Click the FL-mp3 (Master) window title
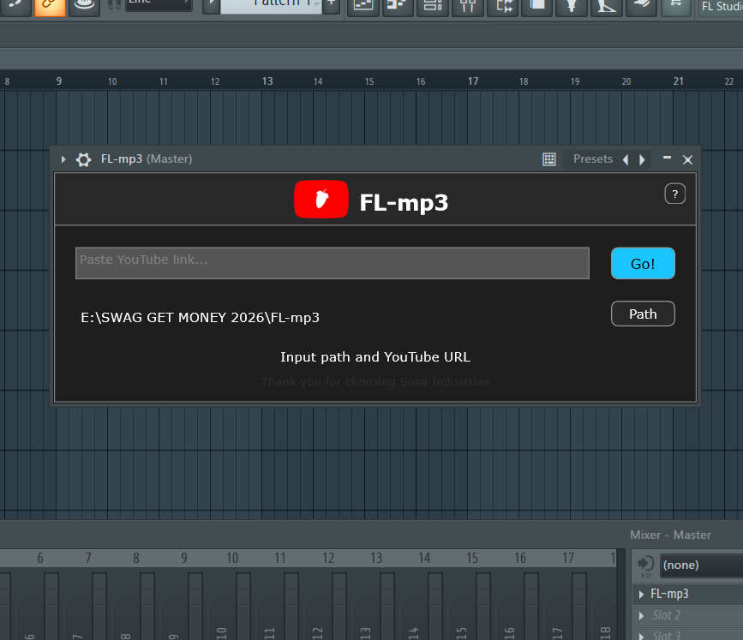743x640 pixels. [x=147, y=159]
